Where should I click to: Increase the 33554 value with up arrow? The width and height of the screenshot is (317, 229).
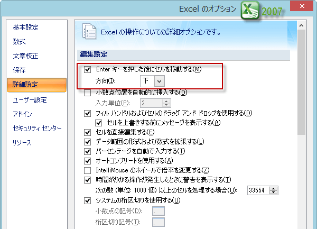(x=273, y=188)
